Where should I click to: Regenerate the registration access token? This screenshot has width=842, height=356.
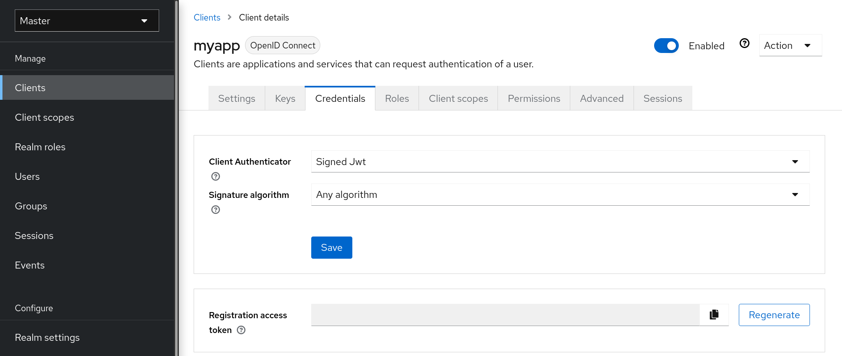(774, 315)
